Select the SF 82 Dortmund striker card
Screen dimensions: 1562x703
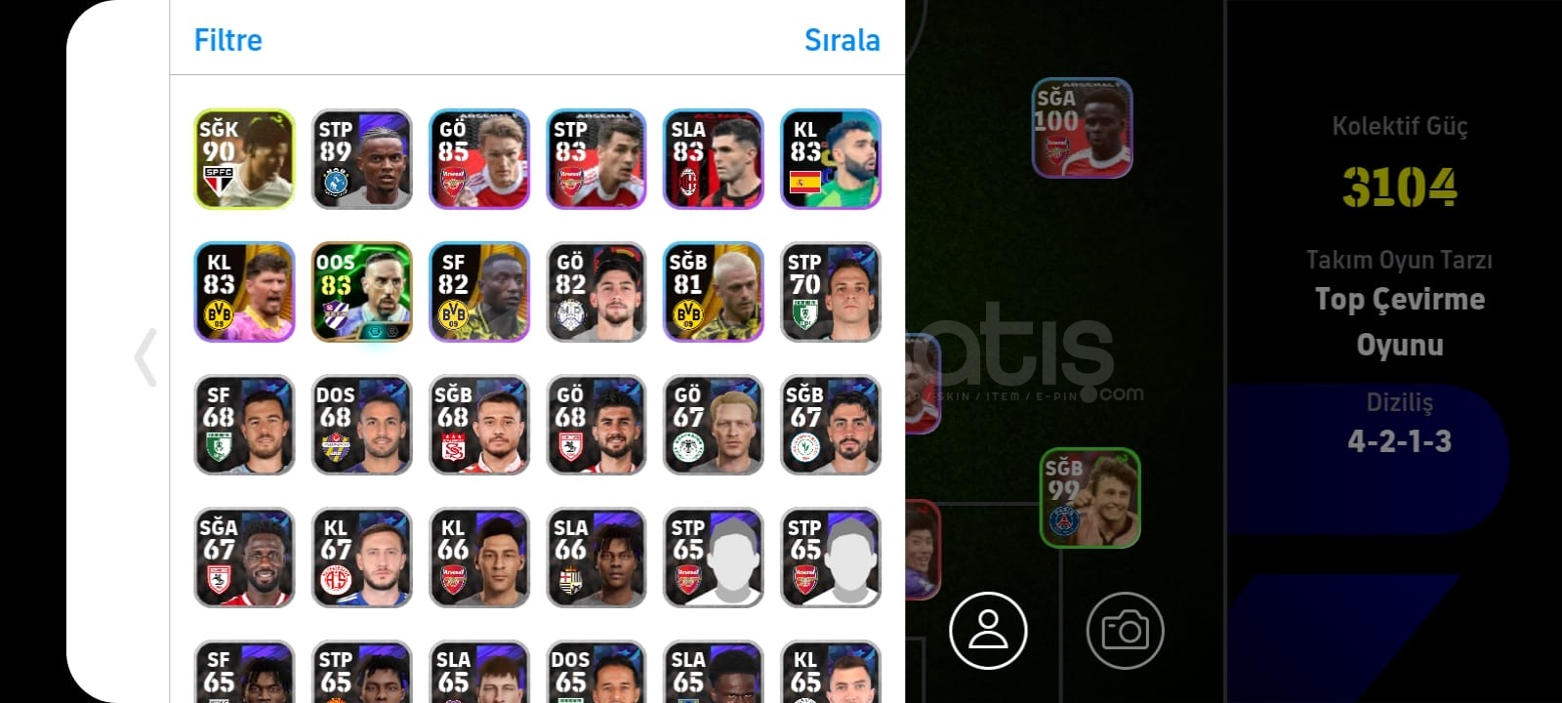[x=478, y=292]
